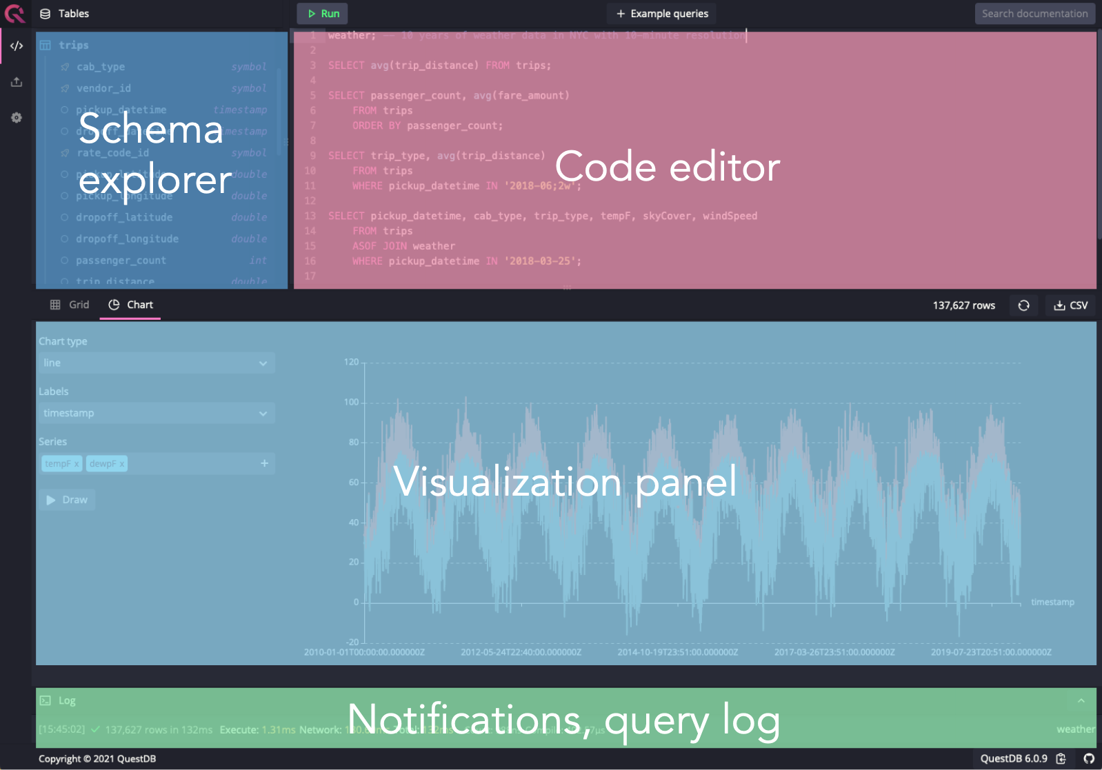Click the Tables database icon
Image resolution: width=1102 pixels, height=770 pixels.
point(46,14)
